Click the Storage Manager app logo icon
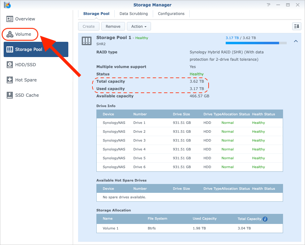This screenshot has width=305, height=245. [x=7, y=5]
